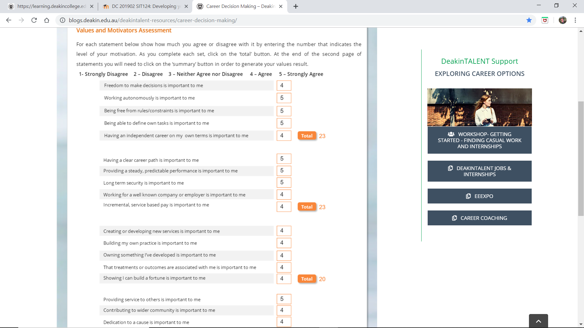Open the EEEXPO link
Screen dimensions: 584x328
point(479,196)
